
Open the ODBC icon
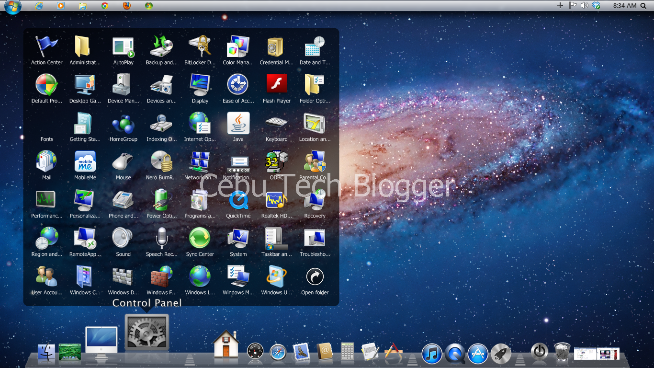[x=277, y=161]
